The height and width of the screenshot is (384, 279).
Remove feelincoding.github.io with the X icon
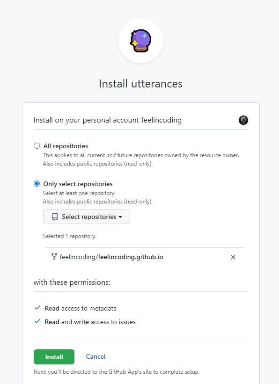click(233, 257)
